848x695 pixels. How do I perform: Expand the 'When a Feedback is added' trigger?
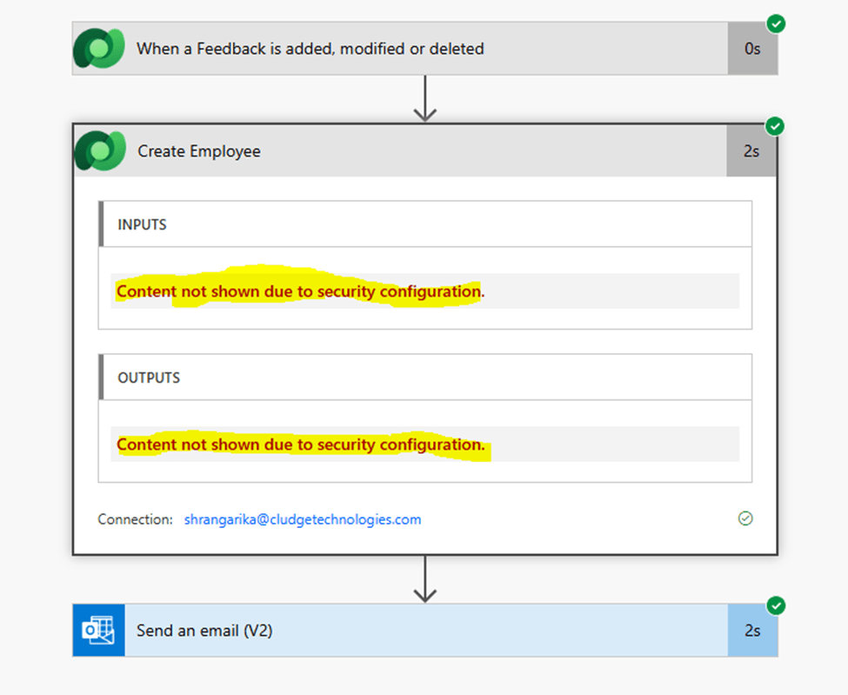point(310,49)
